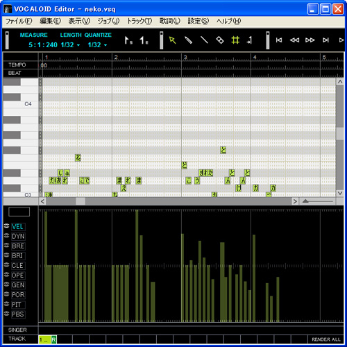
Task: Select the CLE control parameter
Action: click(x=18, y=266)
